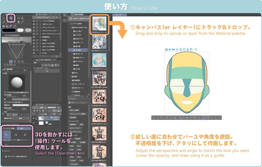The height and width of the screenshot is (167, 262).
Task: Select the Text (A) tool
Action: [x=22, y=18]
